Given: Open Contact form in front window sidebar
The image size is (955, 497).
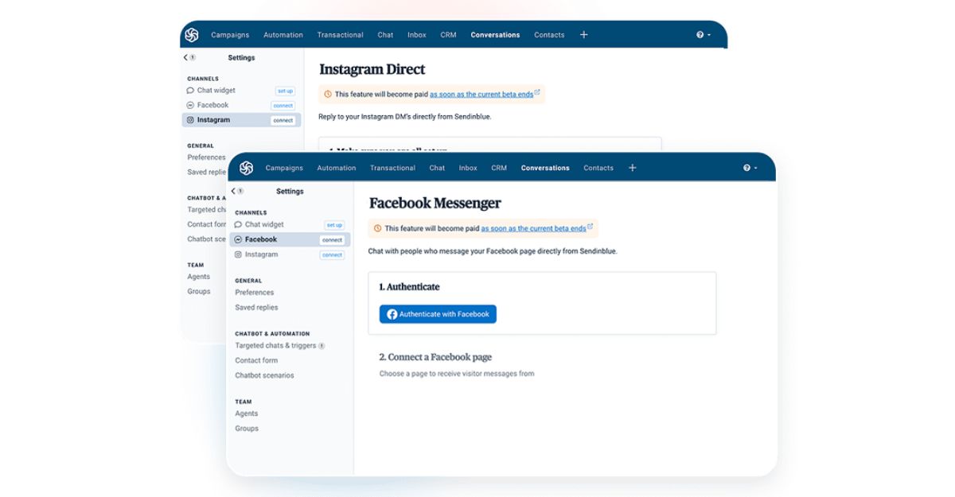Looking at the screenshot, I should [256, 360].
